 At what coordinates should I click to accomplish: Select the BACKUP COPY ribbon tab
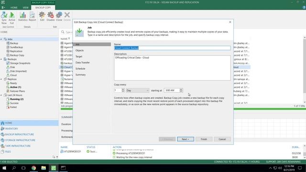tap(43, 8)
